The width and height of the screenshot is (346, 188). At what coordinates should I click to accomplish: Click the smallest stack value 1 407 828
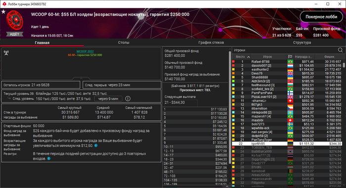(x=139, y=112)
